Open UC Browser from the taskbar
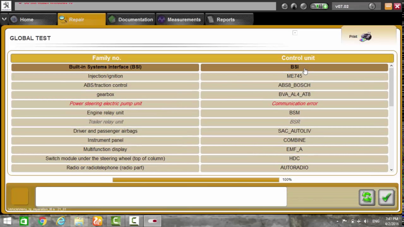The image size is (404, 227). coord(98,221)
